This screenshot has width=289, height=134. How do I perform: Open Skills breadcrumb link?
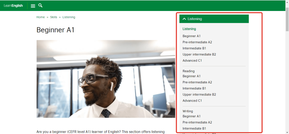coord(54,17)
